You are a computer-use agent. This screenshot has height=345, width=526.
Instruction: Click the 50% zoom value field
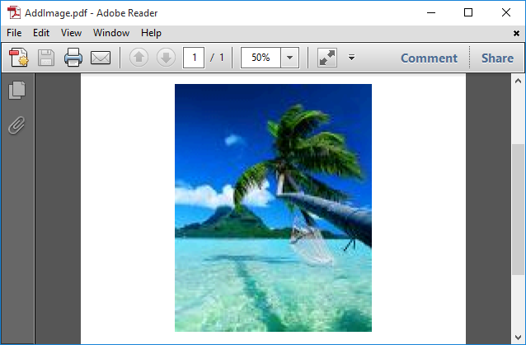[261, 58]
